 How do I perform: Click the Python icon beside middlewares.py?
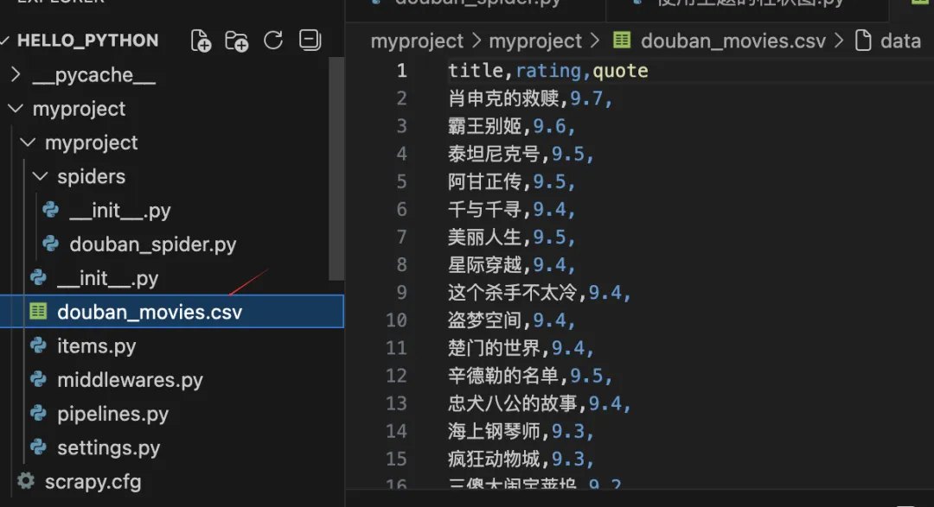click(x=38, y=379)
